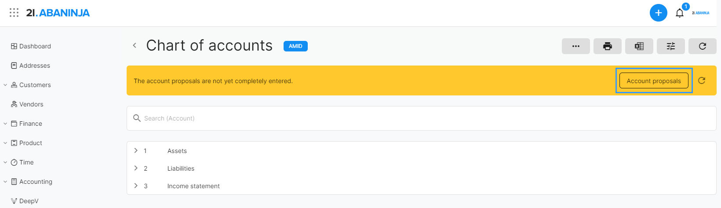Image resolution: width=721 pixels, height=208 pixels.
Task: Expand the Income statement group
Action: pos(136,186)
